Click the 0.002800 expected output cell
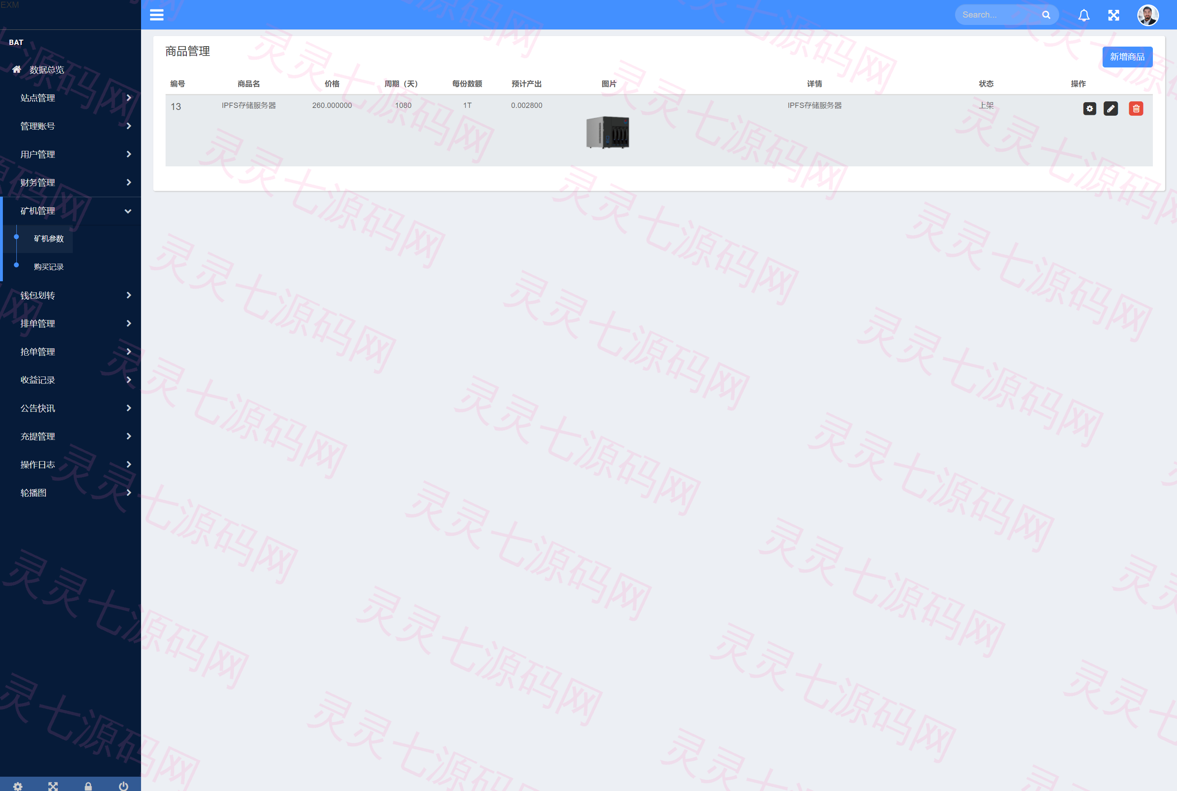This screenshot has width=1177, height=791. click(x=526, y=105)
